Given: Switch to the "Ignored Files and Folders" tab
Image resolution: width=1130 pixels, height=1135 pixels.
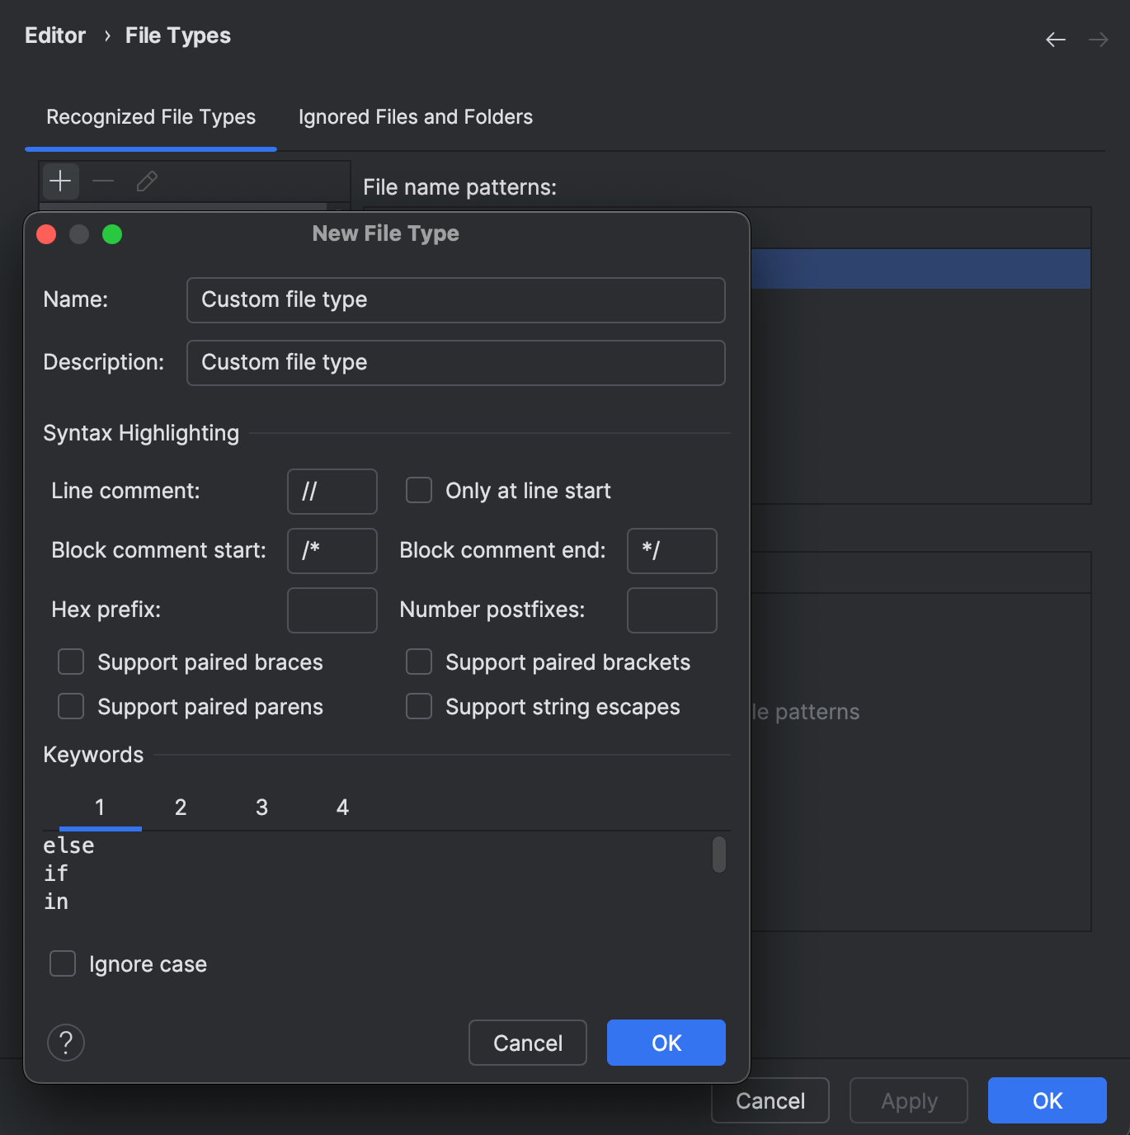Looking at the screenshot, I should pos(416,117).
